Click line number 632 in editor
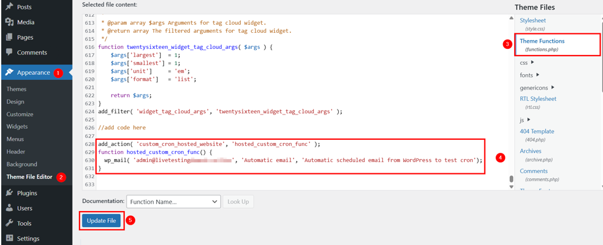Image resolution: width=603 pixels, height=245 pixels. coord(89,176)
